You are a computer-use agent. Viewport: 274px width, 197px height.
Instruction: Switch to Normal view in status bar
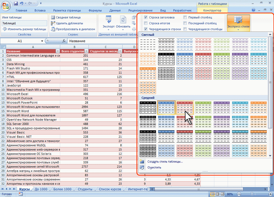pyautogui.click(x=212, y=194)
